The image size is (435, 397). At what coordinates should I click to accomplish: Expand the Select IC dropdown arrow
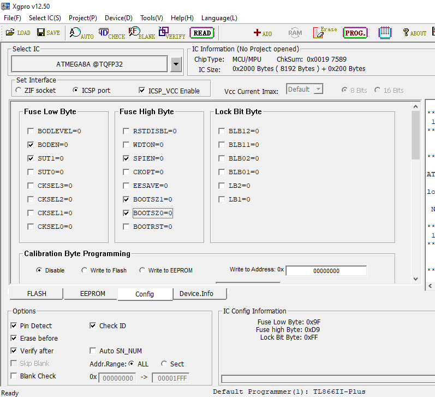[x=176, y=64]
